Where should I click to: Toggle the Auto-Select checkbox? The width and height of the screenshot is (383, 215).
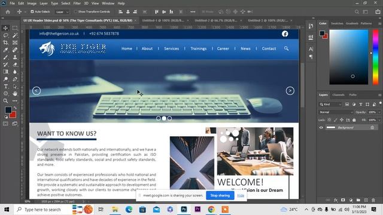click(x=32, y=12)
